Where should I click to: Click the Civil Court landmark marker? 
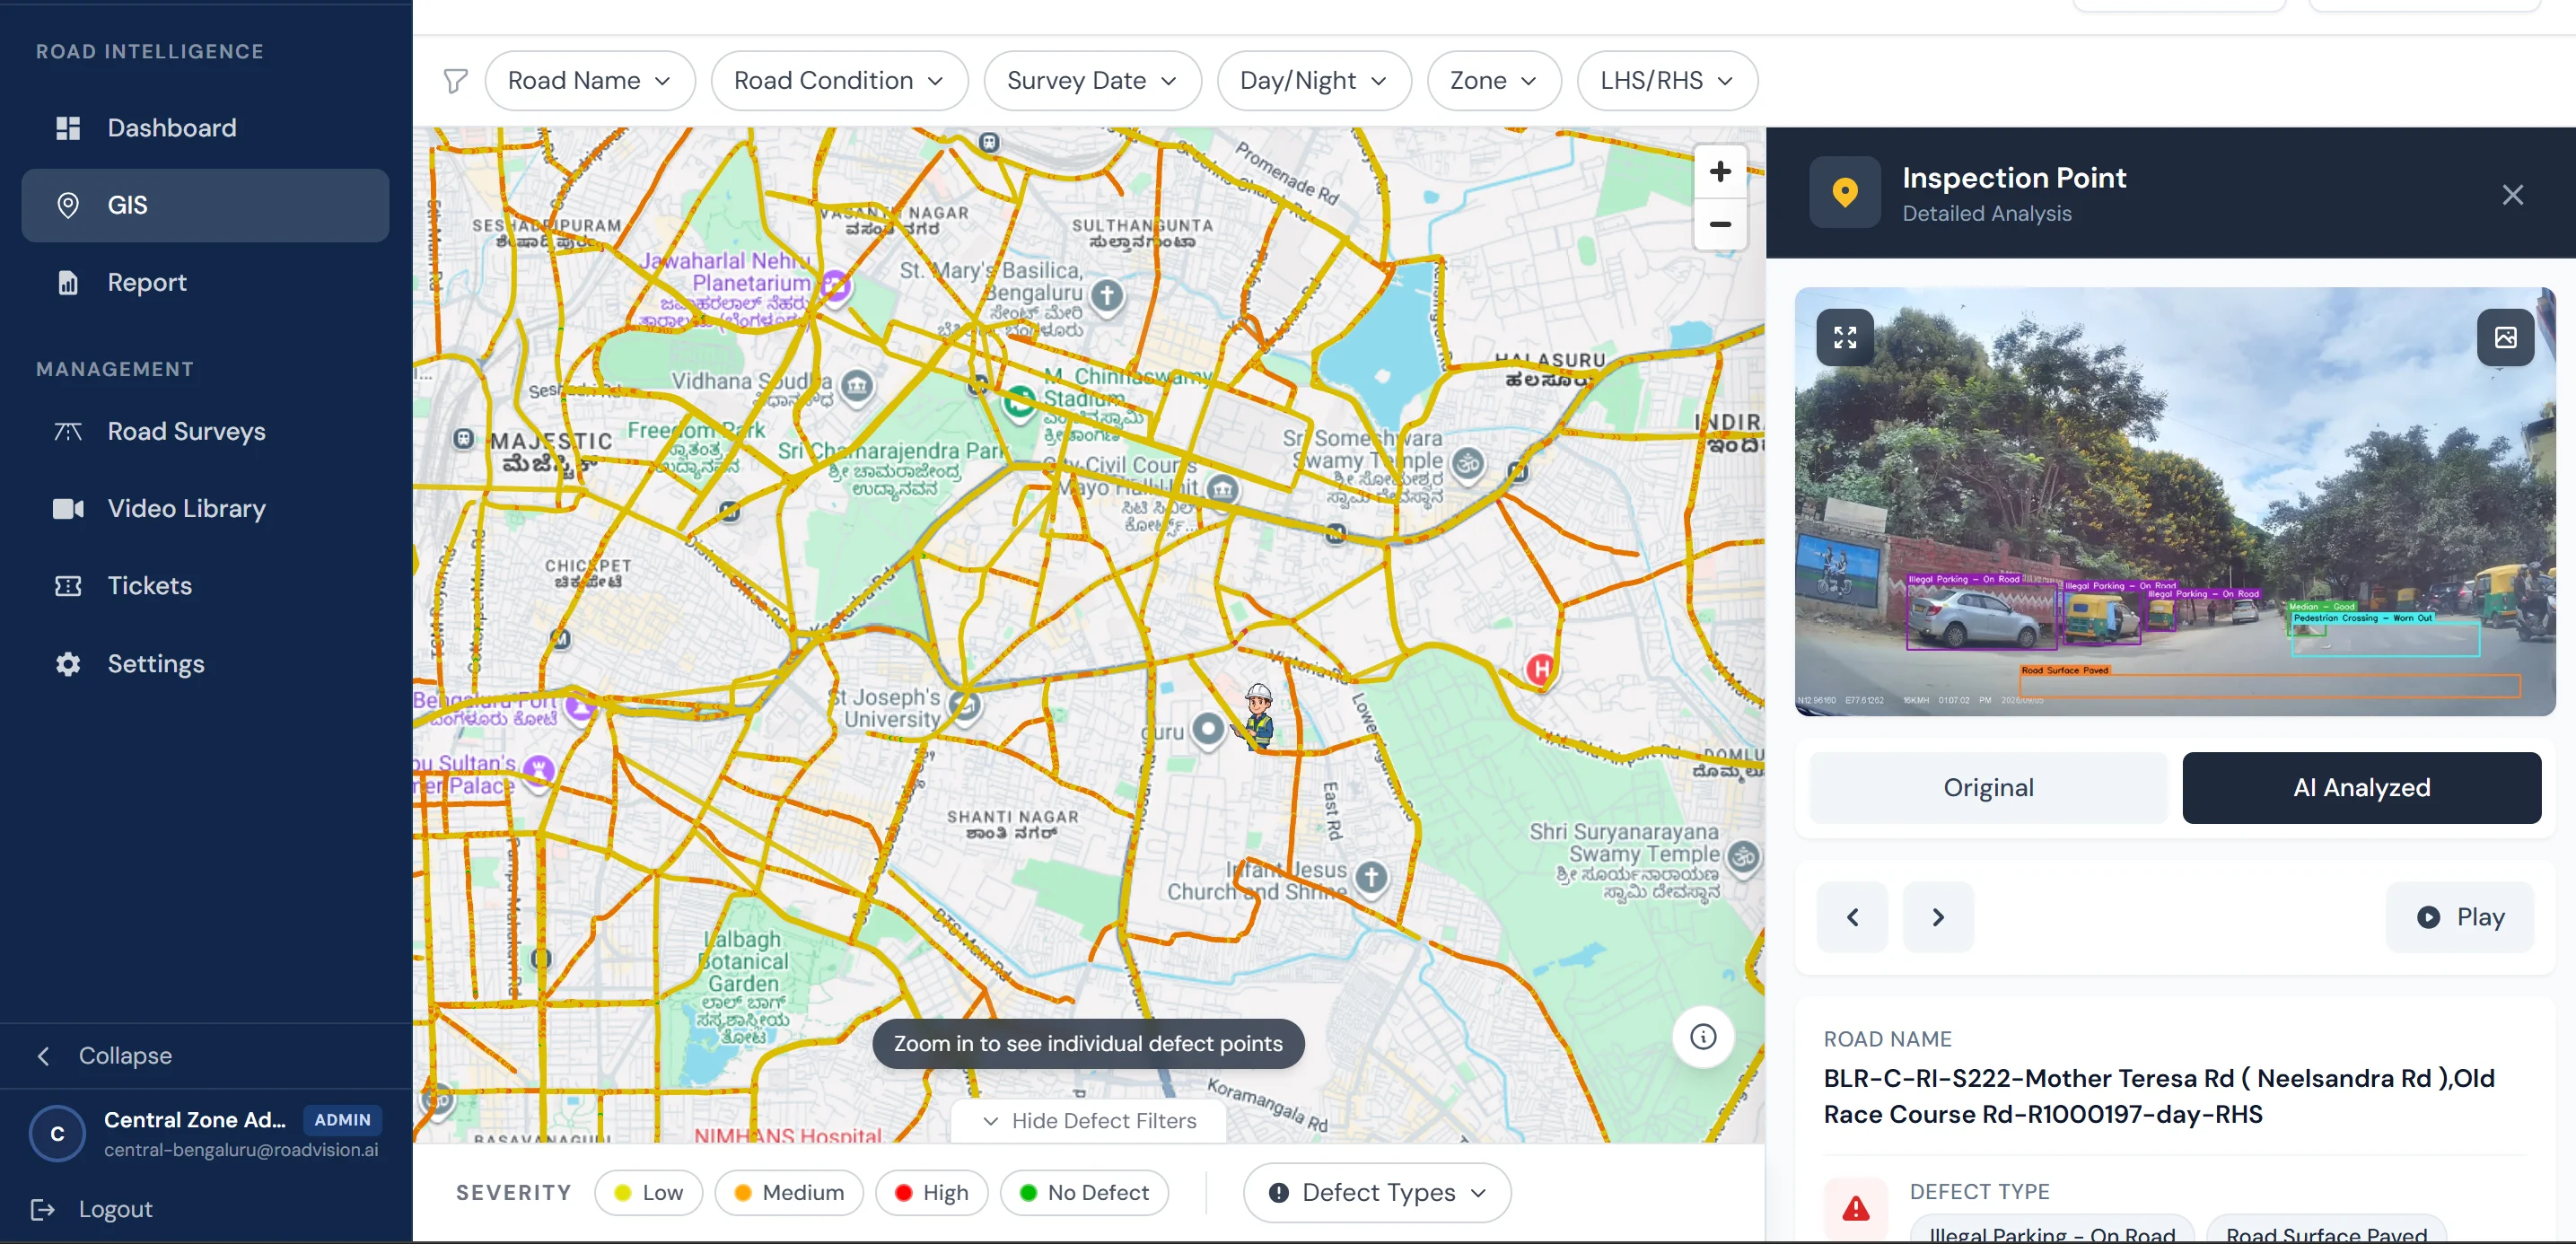point(1222,489)
